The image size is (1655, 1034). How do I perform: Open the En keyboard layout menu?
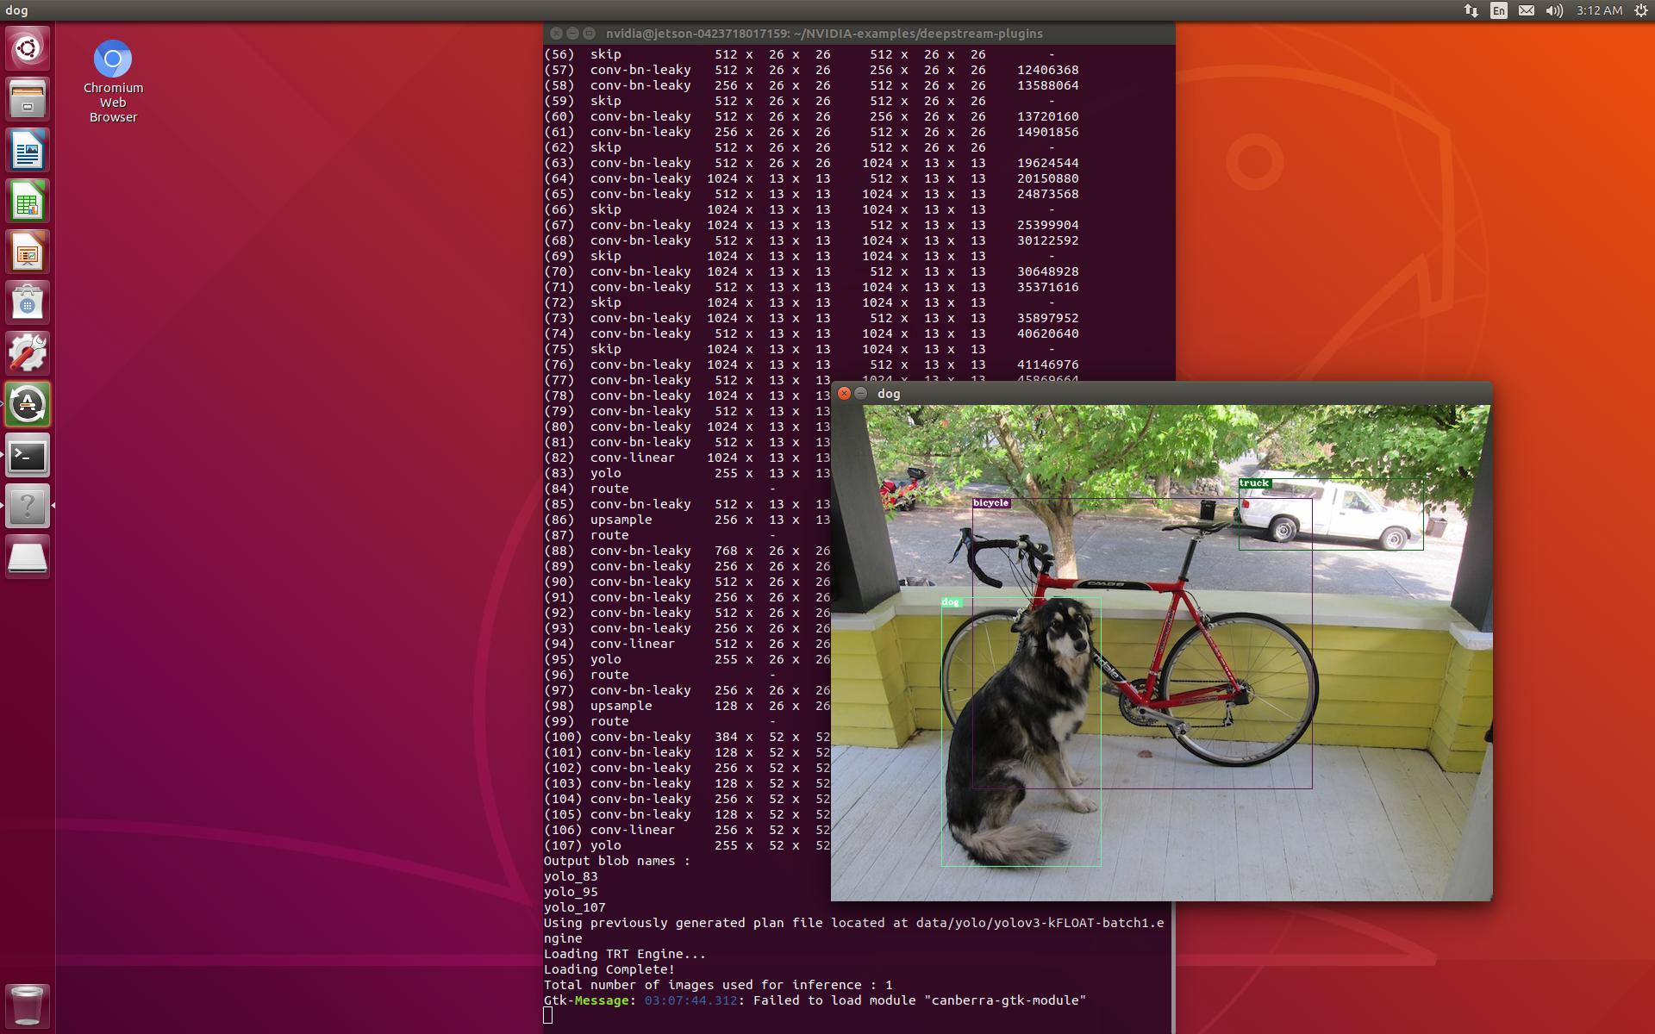[x=1499, y=10]
